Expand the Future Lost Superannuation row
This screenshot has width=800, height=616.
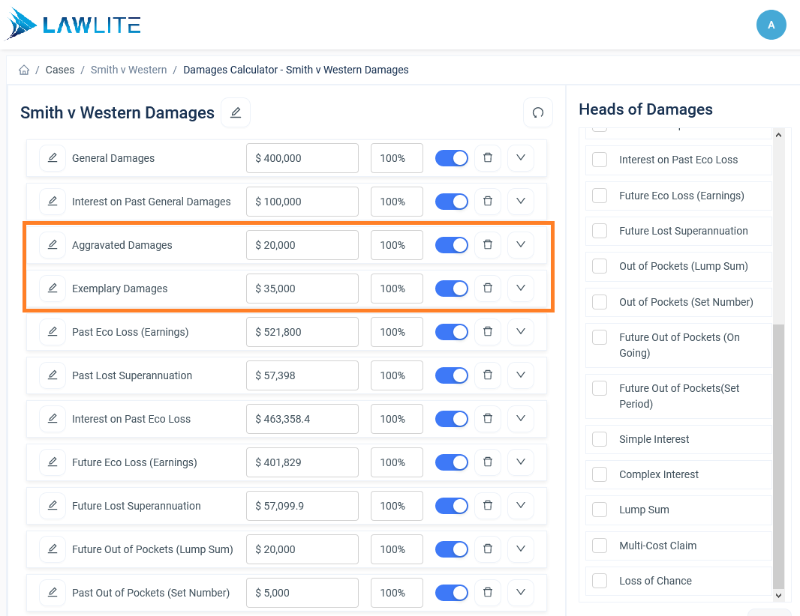coord(520,505)
